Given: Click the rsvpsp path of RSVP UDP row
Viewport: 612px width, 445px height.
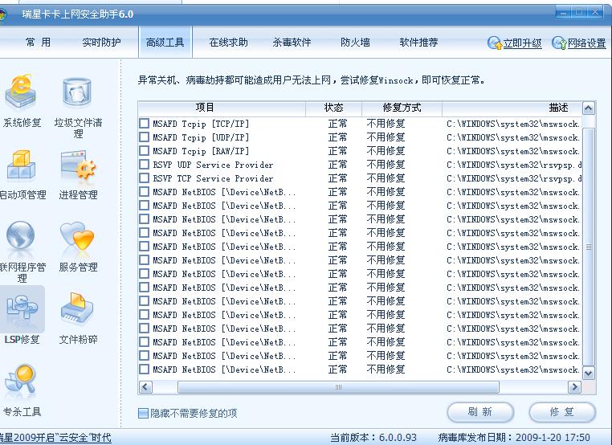Looking at the screenshot, I should [514, 165].
